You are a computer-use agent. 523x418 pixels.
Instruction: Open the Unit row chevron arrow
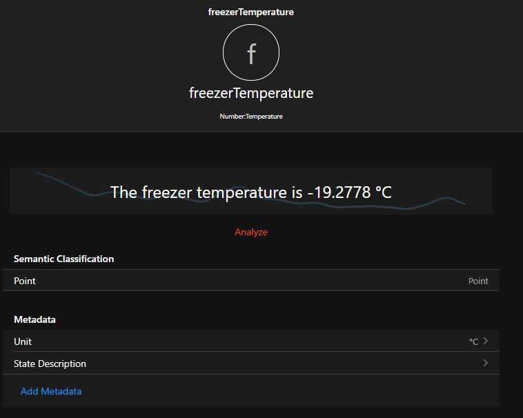(x=486, y=341)
